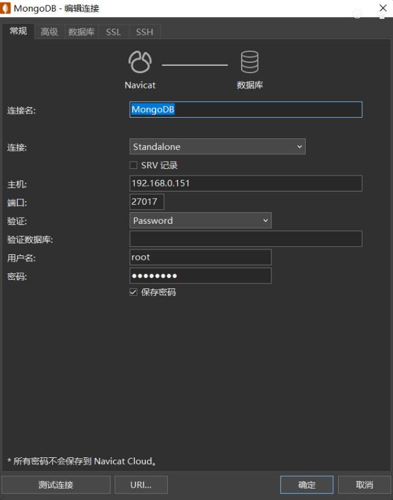Viewport: 393px width, 500px height.
Task: Click the 密码 password field
Action: point(201,276)
